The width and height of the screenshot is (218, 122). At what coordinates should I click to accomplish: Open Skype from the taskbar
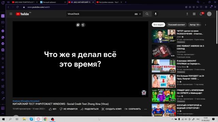click(31, 119)
